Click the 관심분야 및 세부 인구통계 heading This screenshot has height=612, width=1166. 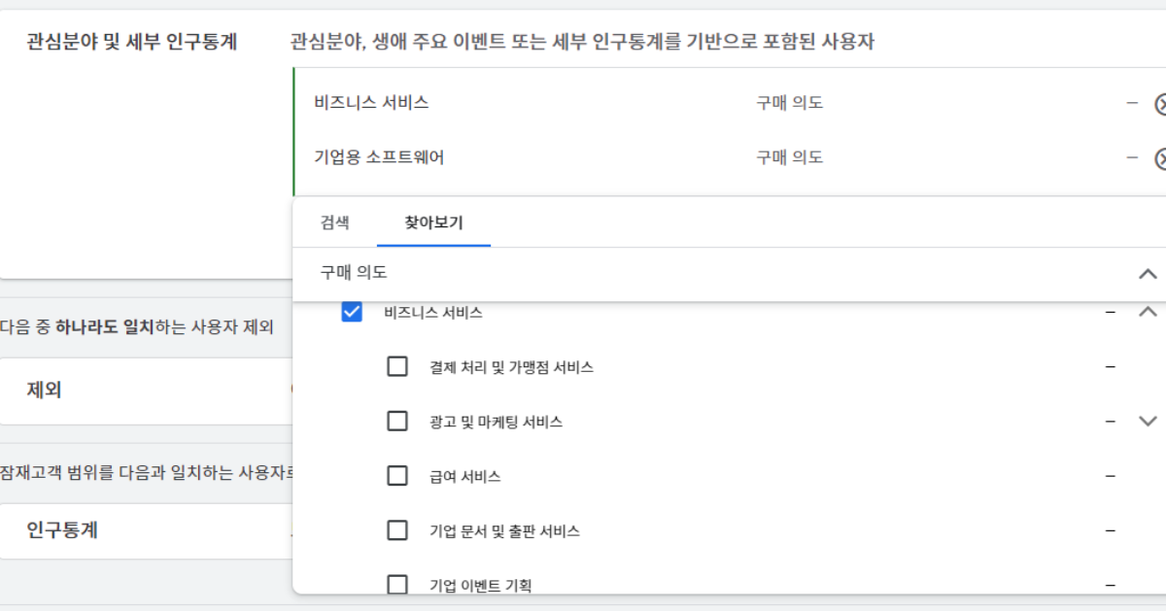coord(132,42)
